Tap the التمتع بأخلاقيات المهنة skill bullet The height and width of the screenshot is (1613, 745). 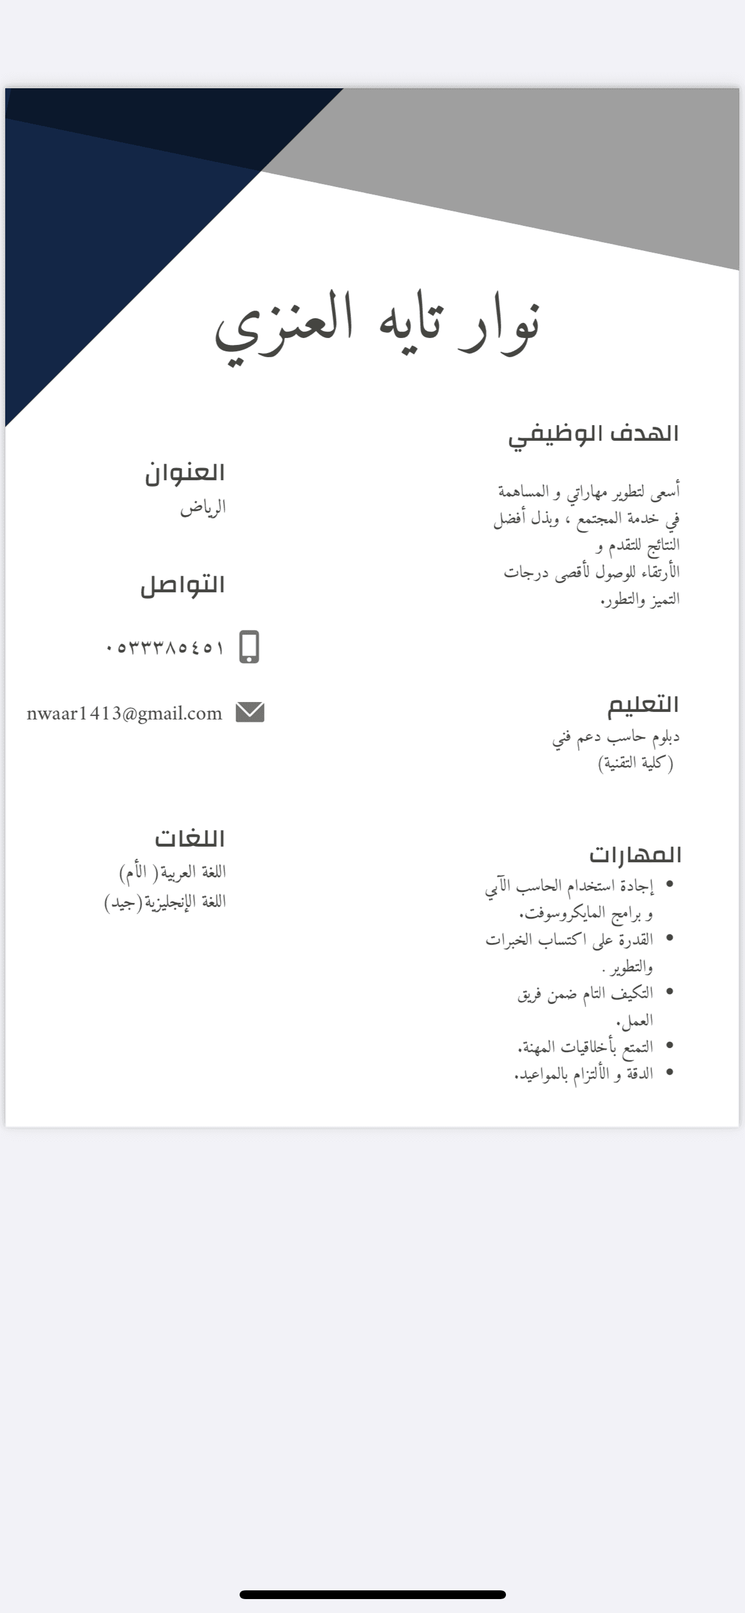[585, 1046]
